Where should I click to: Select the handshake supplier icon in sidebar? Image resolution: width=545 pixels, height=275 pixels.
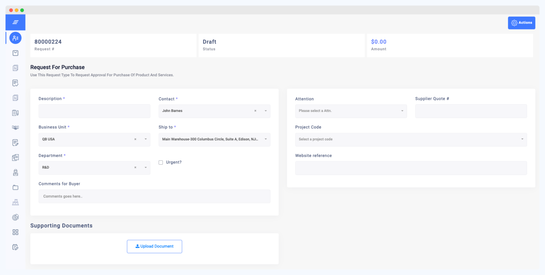(x=15, y=128)
